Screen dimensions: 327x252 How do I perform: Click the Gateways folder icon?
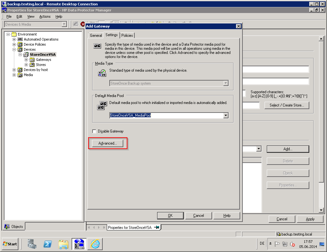(x=32, y=60)
